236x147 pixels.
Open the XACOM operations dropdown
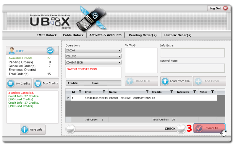pos(93,50)
